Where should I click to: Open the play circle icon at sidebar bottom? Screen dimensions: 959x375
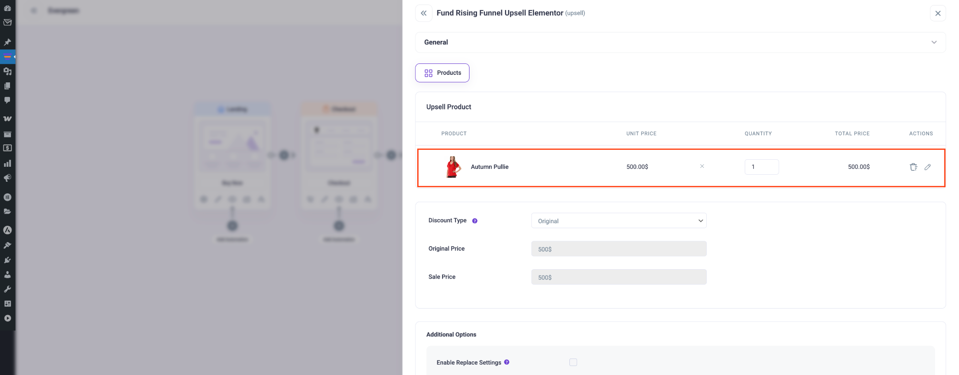(7, 318)
